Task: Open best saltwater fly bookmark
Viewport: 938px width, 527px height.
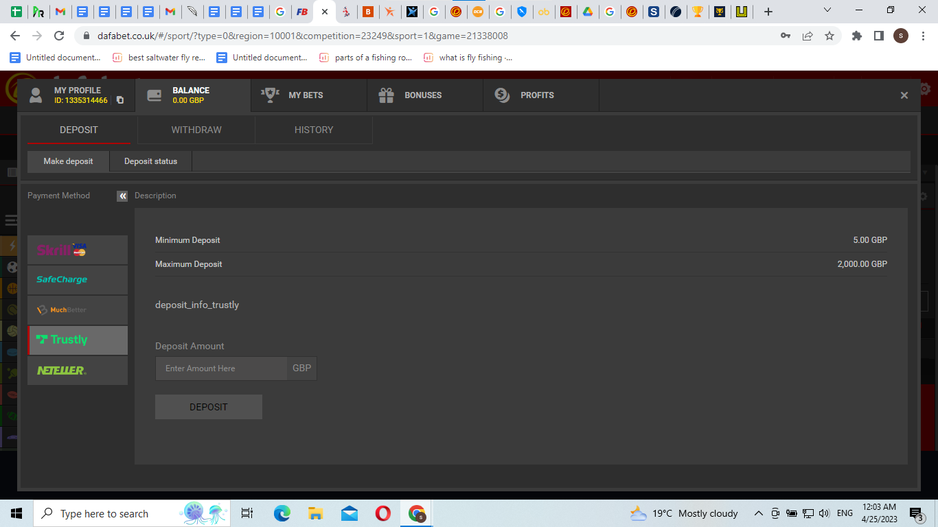Action: click(x=159, y=58)
